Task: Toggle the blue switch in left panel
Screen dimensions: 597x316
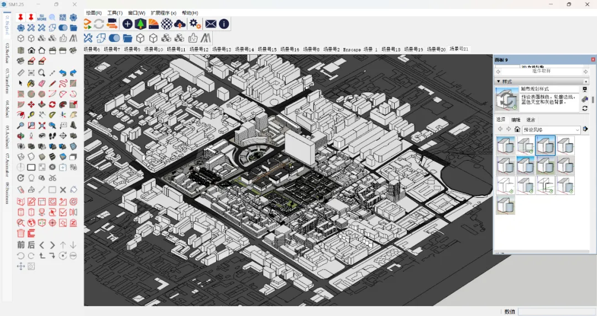Action: click(63, 28)
